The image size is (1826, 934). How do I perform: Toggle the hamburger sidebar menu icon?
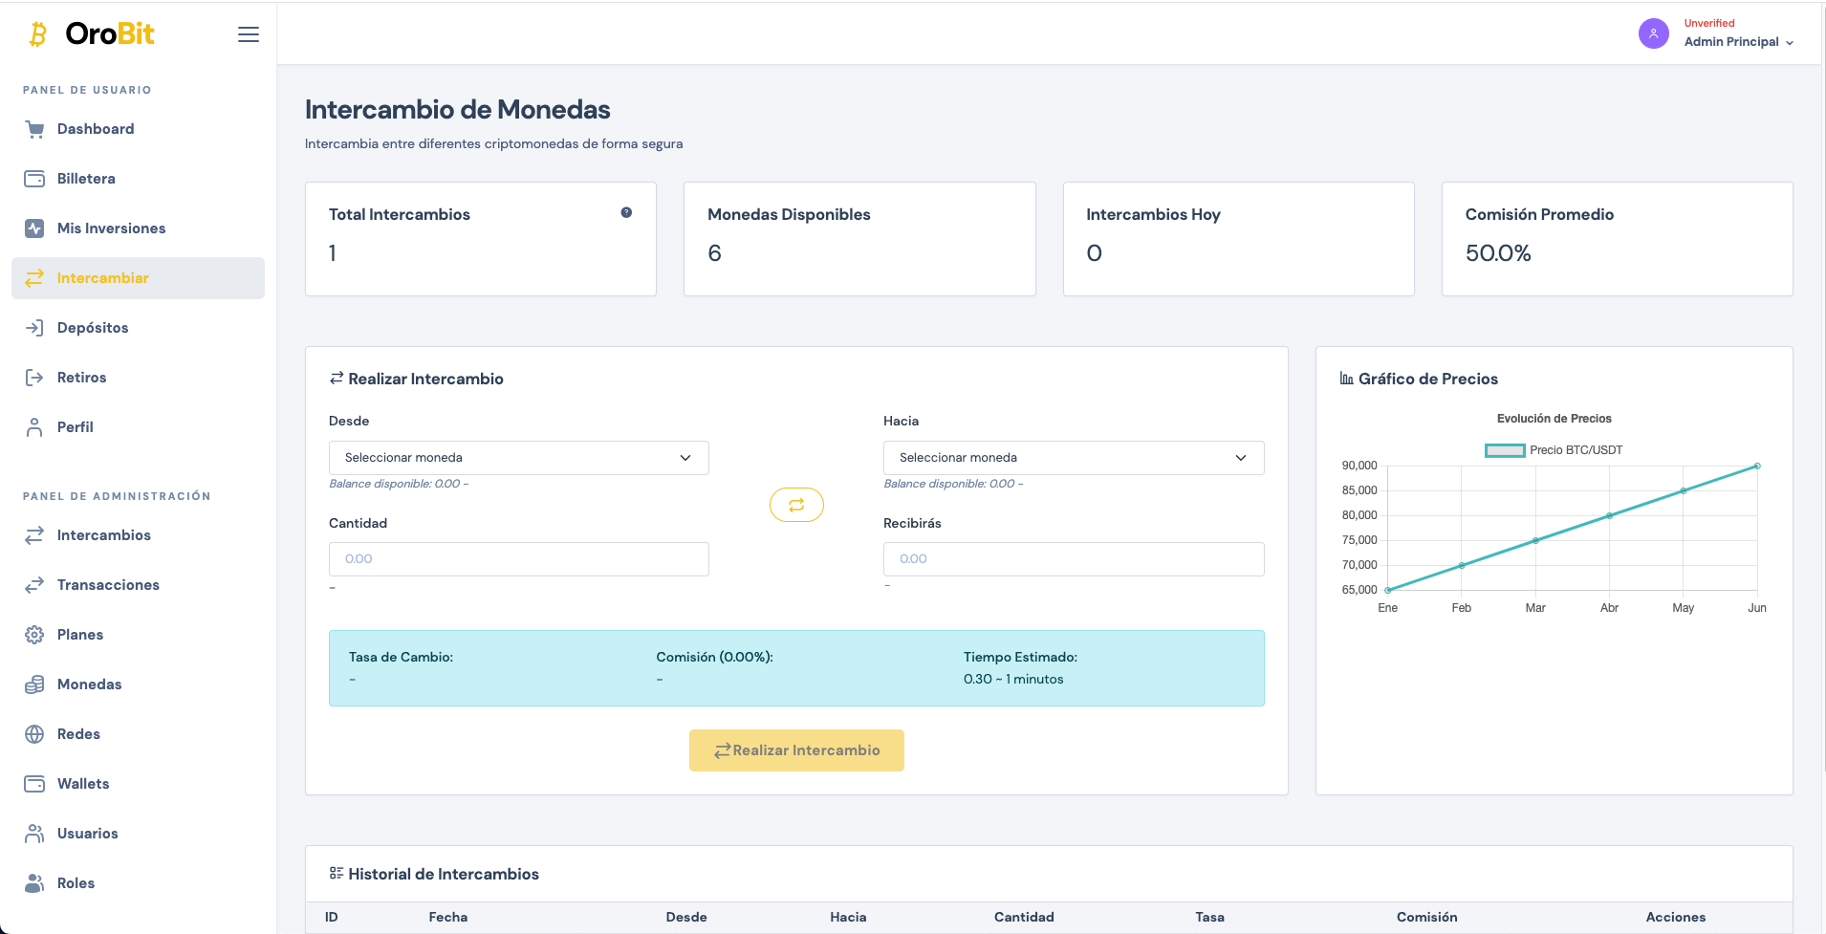click(x=249, y=34)
